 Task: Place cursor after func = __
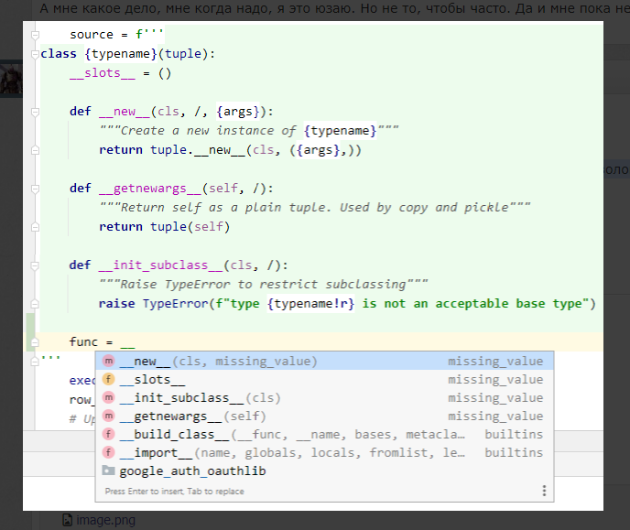136,342
